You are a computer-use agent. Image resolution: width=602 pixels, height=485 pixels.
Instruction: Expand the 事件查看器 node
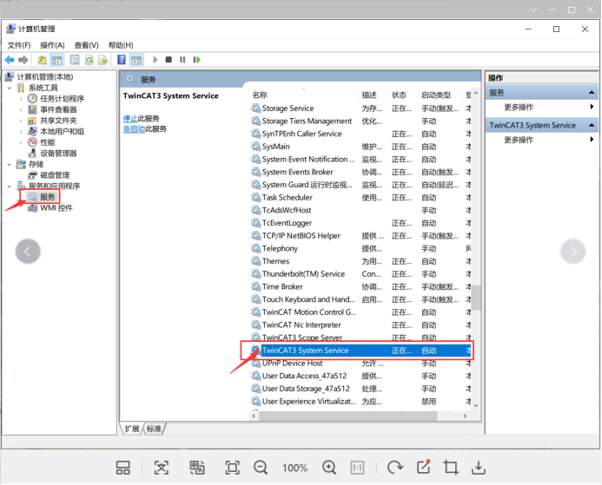pyautogui.click(x=21, y=109)
